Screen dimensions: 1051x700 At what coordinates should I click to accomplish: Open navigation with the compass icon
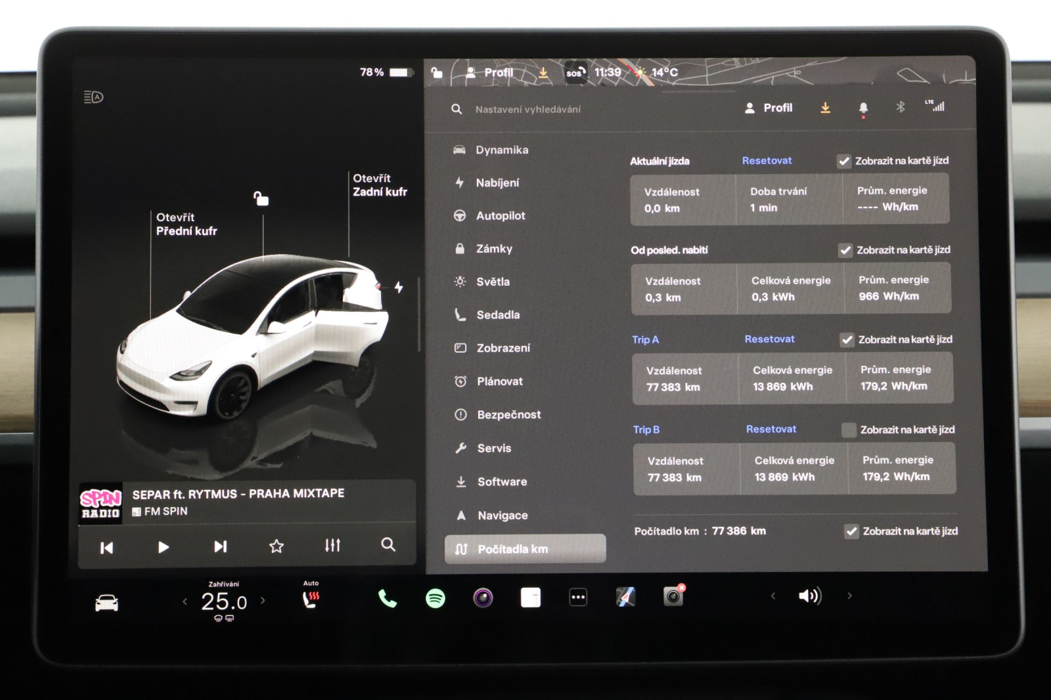click(625, 596)
